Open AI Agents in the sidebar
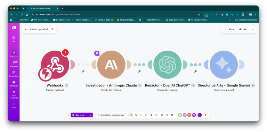 click(x=14, y=64)
